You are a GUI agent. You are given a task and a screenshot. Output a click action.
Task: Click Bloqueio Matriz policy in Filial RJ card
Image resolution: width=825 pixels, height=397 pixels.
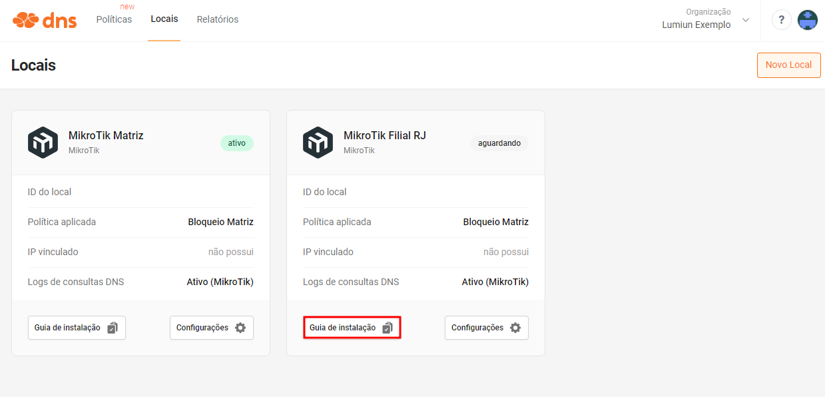pyautogui.click(x=496, y=222)
